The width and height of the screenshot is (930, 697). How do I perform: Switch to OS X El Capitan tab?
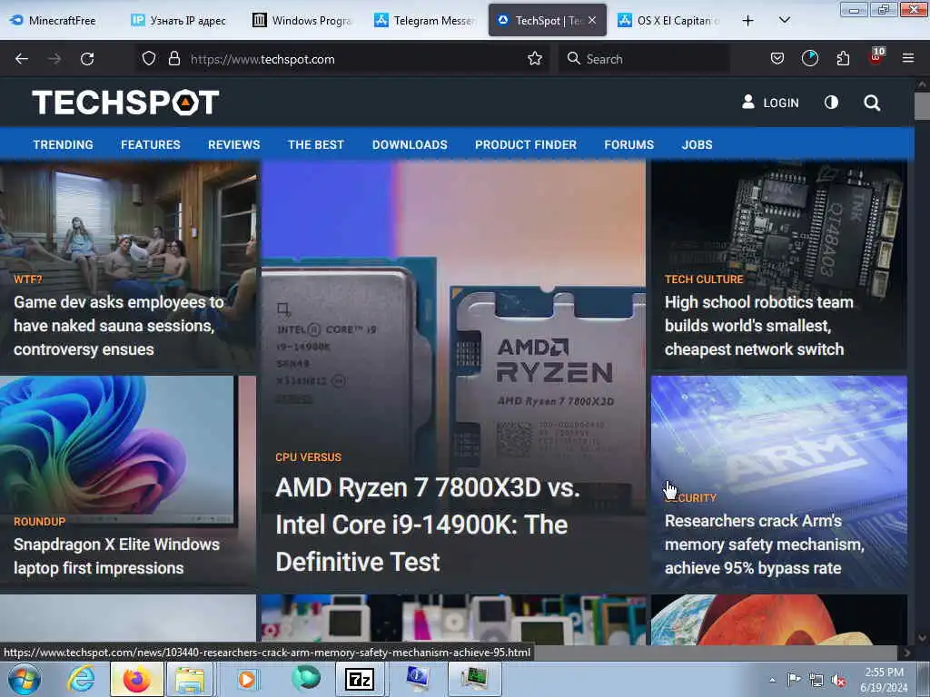[x=668, y=21]
